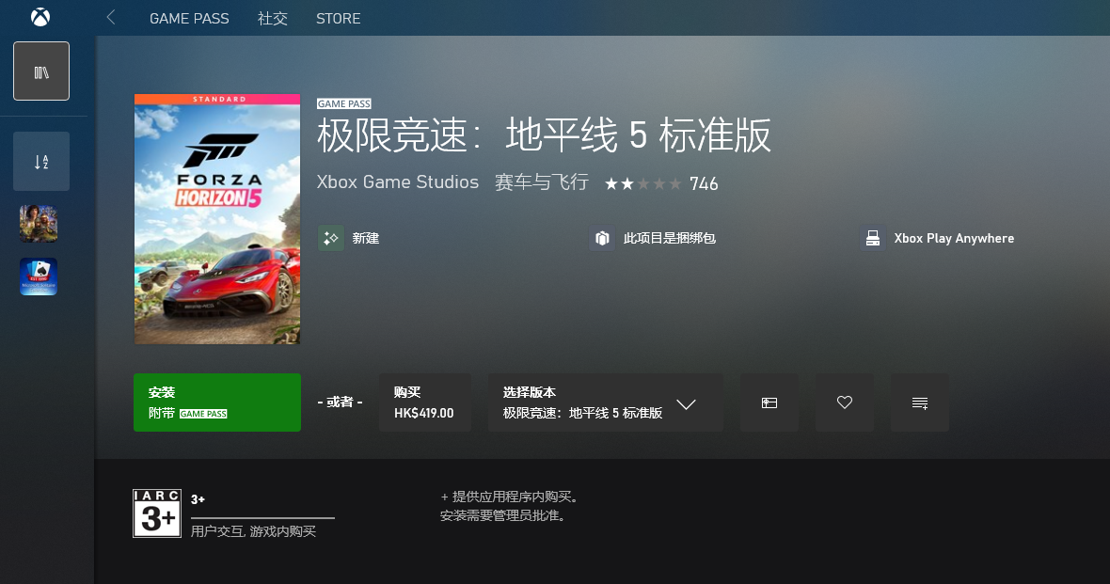This screenshot has height=584, width=1110.
Task: Click the 此项目是捆绑包 bundle icon
Action: (x=602, y=239)
